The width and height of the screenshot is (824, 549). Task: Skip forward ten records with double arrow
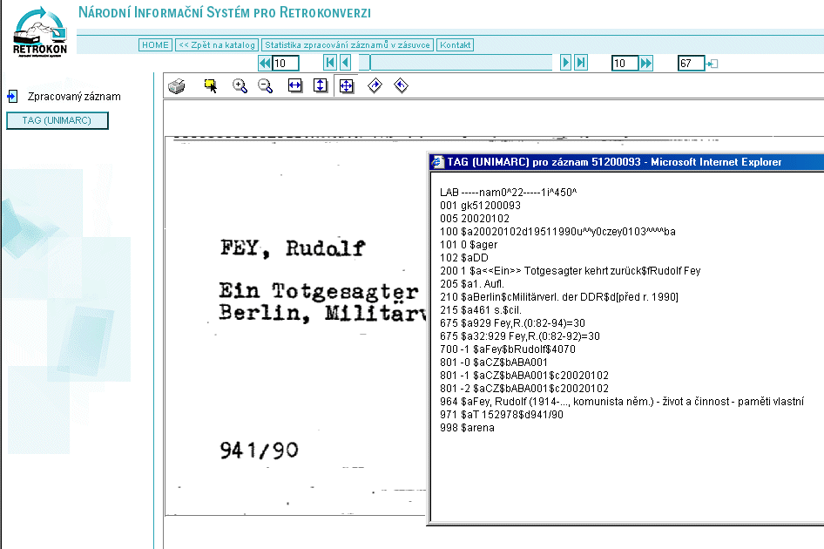(646, 63)
